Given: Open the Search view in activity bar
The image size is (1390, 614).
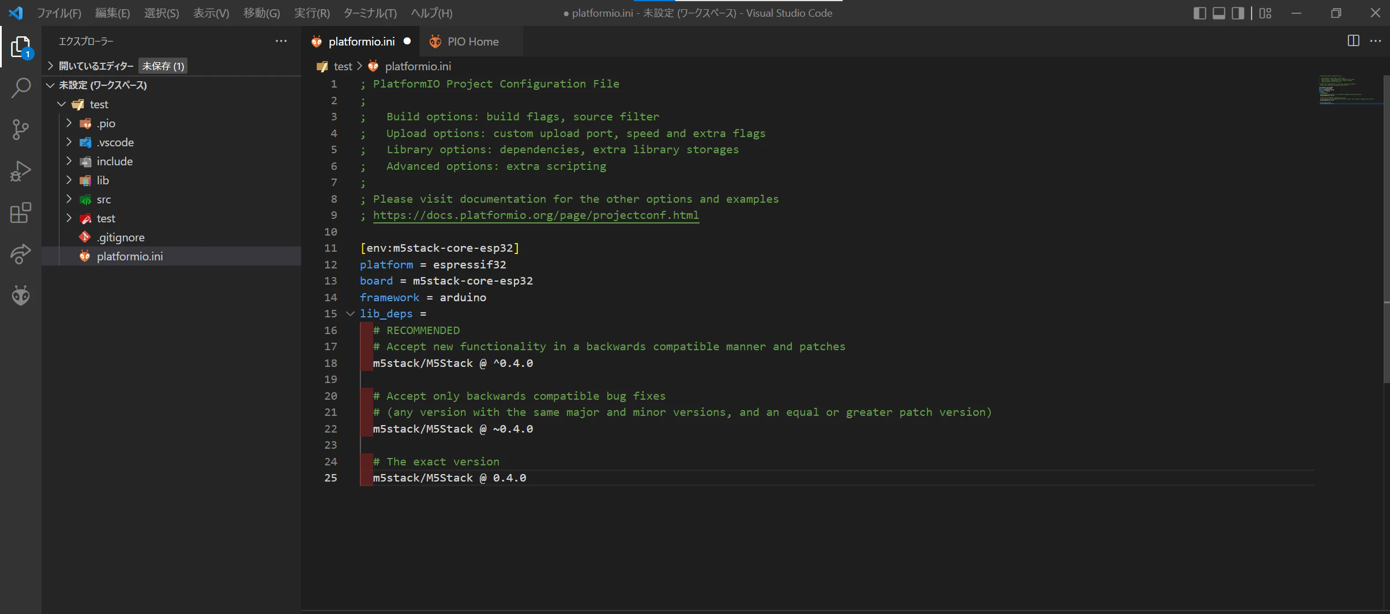Looking at the screenshot, I should point(21,88).
